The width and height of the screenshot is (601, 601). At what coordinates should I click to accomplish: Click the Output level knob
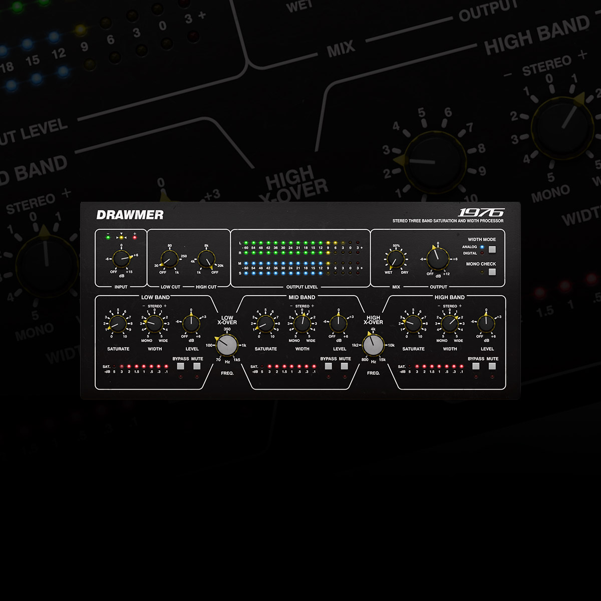pyautogui.click(x=438, y=257)
